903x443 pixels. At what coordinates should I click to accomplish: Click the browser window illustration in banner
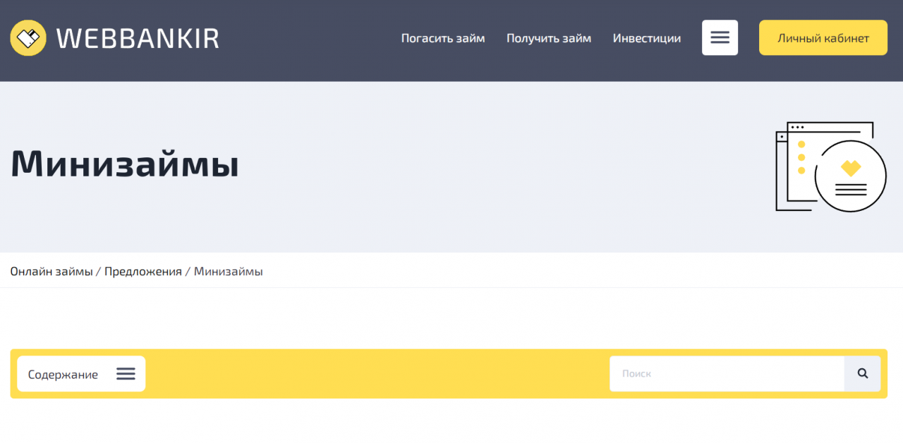click(x=794, y=190)
